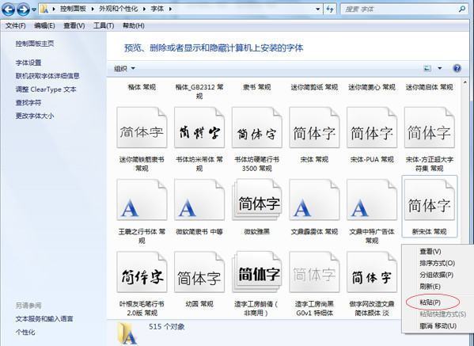Open the 组织 dropdown menu

tap(124, 69)
